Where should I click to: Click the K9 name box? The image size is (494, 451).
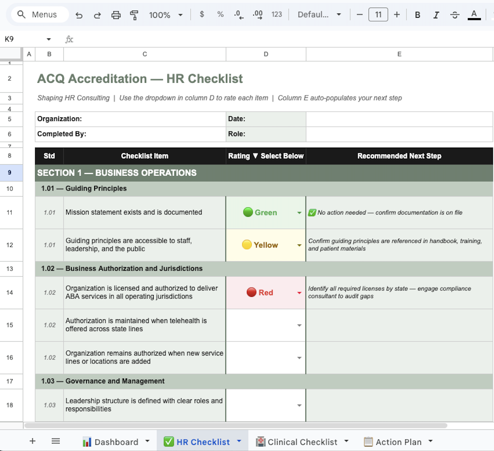coord(24,39)
